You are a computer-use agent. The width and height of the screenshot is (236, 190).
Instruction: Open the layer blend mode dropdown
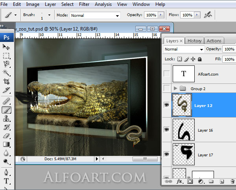coord(184,49)
